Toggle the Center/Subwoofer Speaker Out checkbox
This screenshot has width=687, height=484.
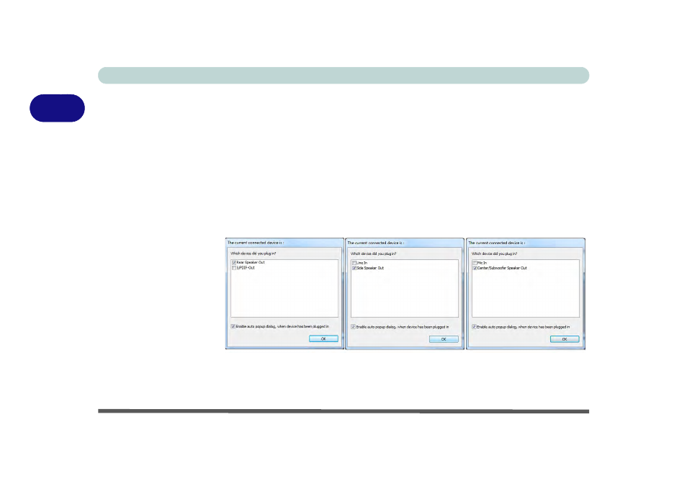475,268
